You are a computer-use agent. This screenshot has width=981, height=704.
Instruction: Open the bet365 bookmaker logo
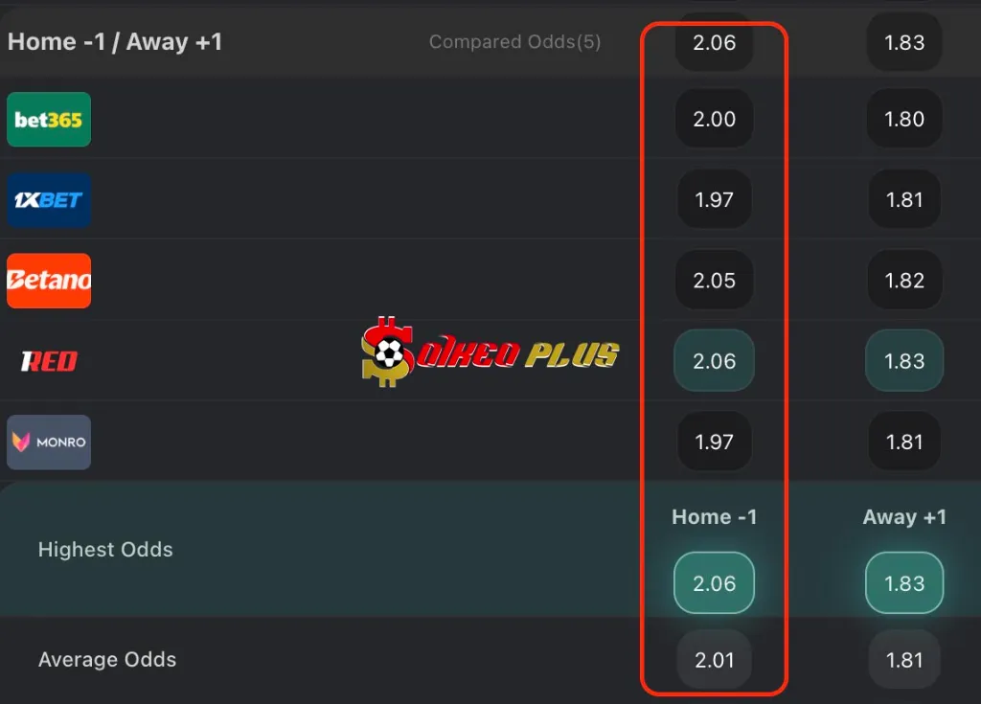coord(49,120)
